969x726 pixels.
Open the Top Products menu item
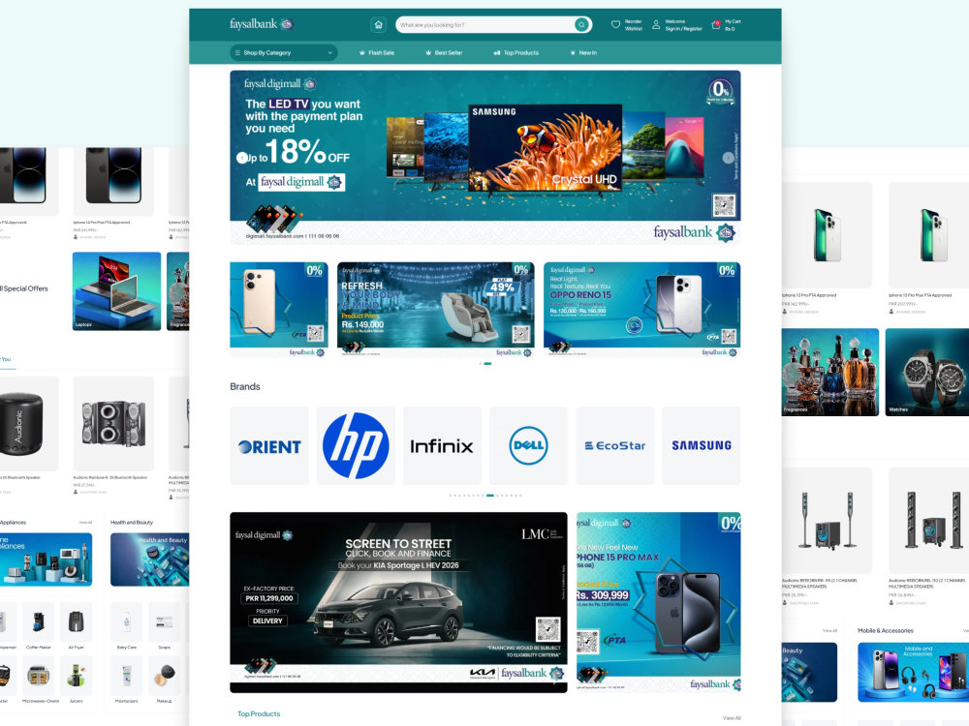(x=516, y=53)
